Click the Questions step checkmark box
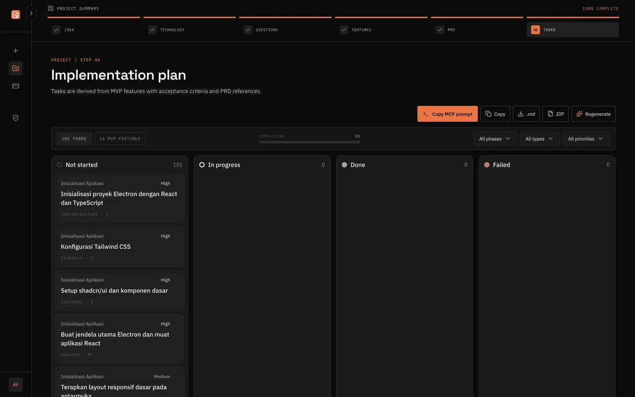This screenshot has height=397, width=635. [x=248, y=30]
